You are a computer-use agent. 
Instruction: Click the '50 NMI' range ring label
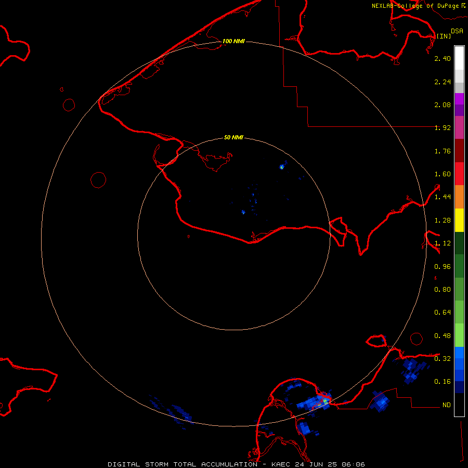click(233, 137)
